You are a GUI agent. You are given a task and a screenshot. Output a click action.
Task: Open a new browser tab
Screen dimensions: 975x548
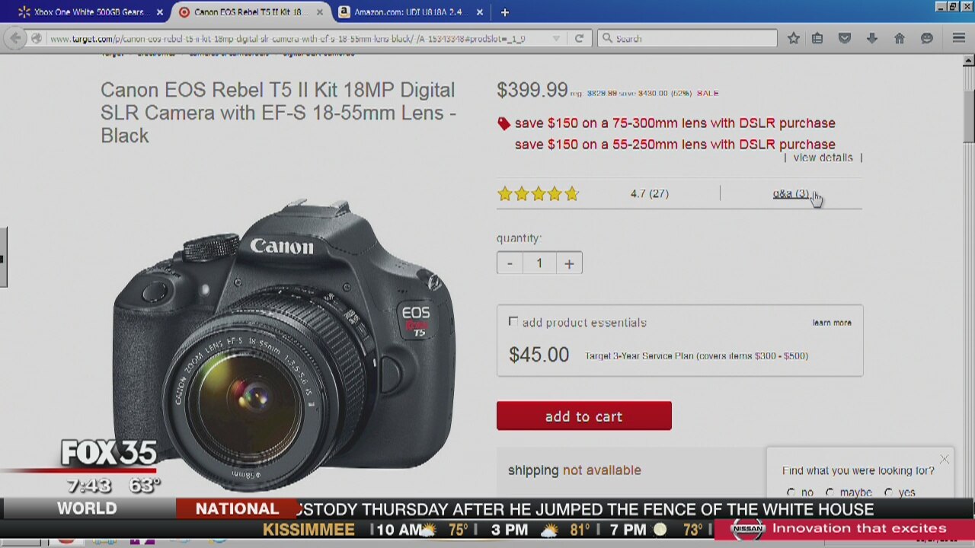504,12
